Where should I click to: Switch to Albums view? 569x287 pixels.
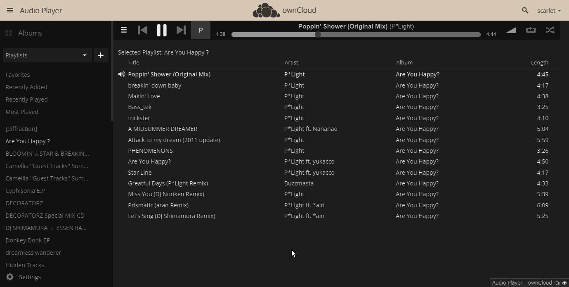click(x=30, y=33)
